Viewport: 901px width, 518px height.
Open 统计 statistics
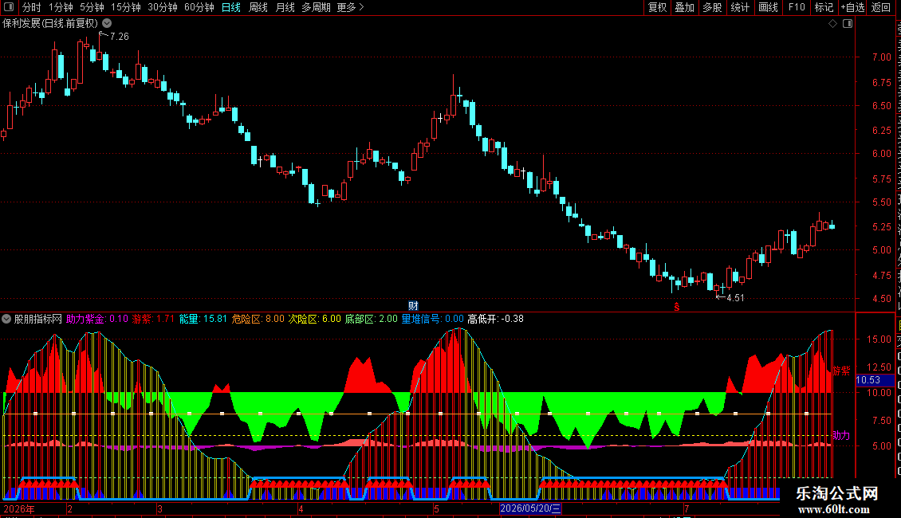[739, 7]
